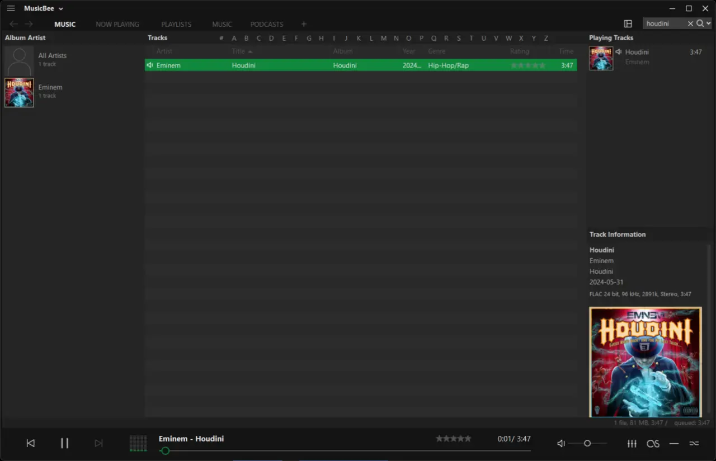The height and width of the screenshot is (461, 716).
Task: Clear the search with the X icon
Action: [690, 23]
